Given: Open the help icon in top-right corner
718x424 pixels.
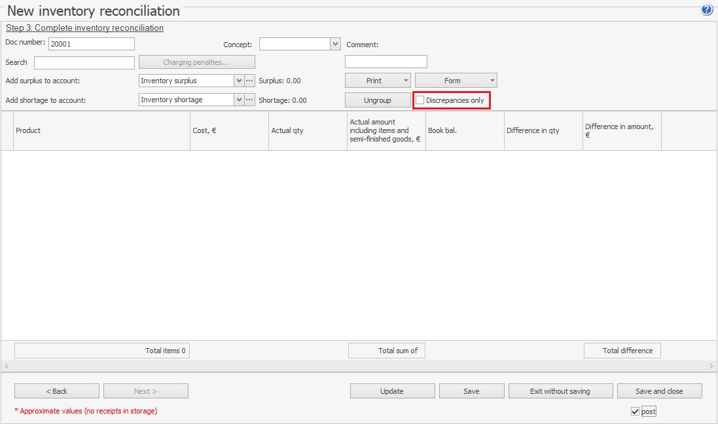Looking at the screenshot, I should point(707,10).
